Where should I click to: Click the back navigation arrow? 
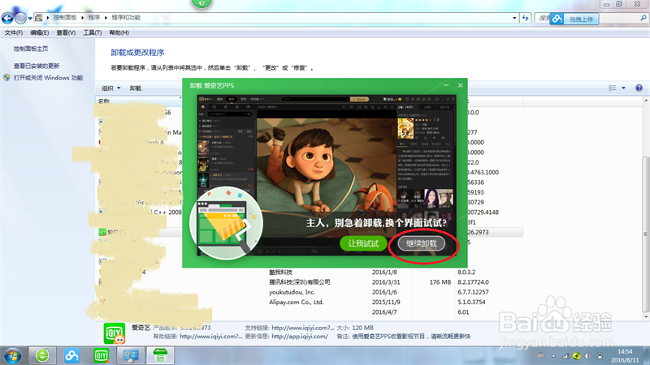pos(7,18)
